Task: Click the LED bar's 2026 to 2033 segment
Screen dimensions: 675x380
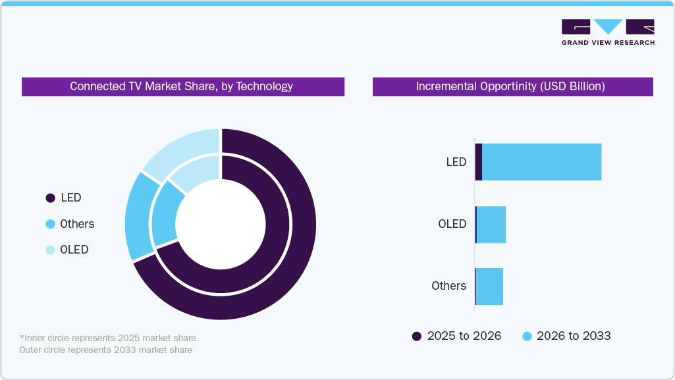Action: [x=541, y=162]
